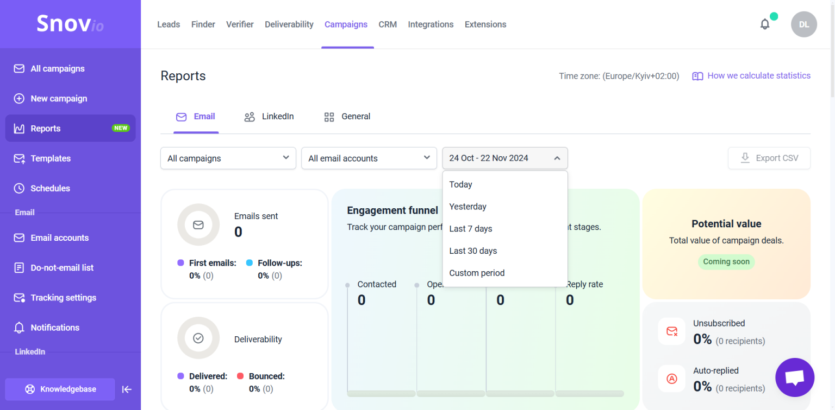Viewport: 835px width, 410px height.
Task: Click the All campaigns envelope icon
Action: click(x=19, y=69)
